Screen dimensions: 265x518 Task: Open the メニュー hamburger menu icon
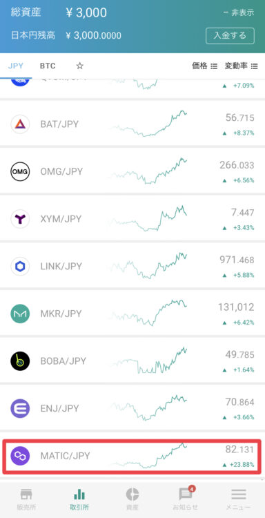[x=239, y=495]
